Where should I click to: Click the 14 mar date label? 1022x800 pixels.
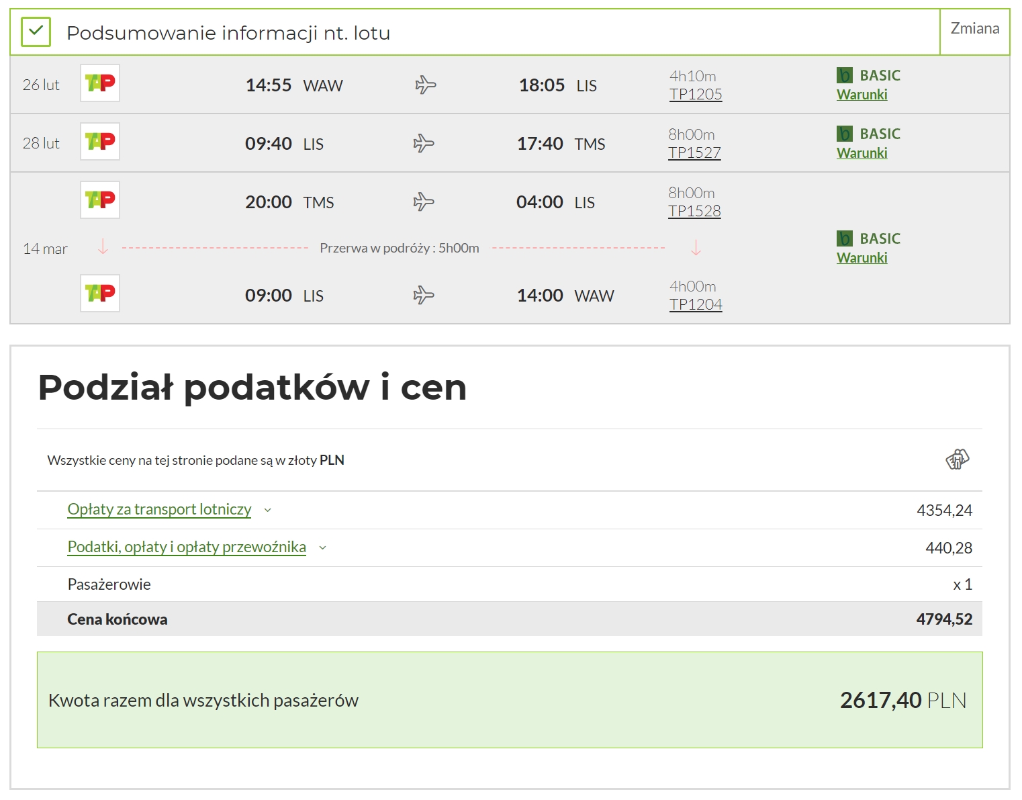[x=45, y=249]
